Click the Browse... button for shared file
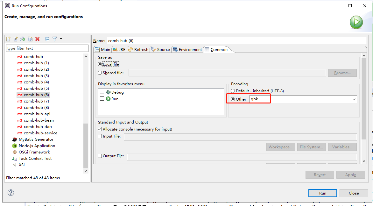 coord(342,73)
